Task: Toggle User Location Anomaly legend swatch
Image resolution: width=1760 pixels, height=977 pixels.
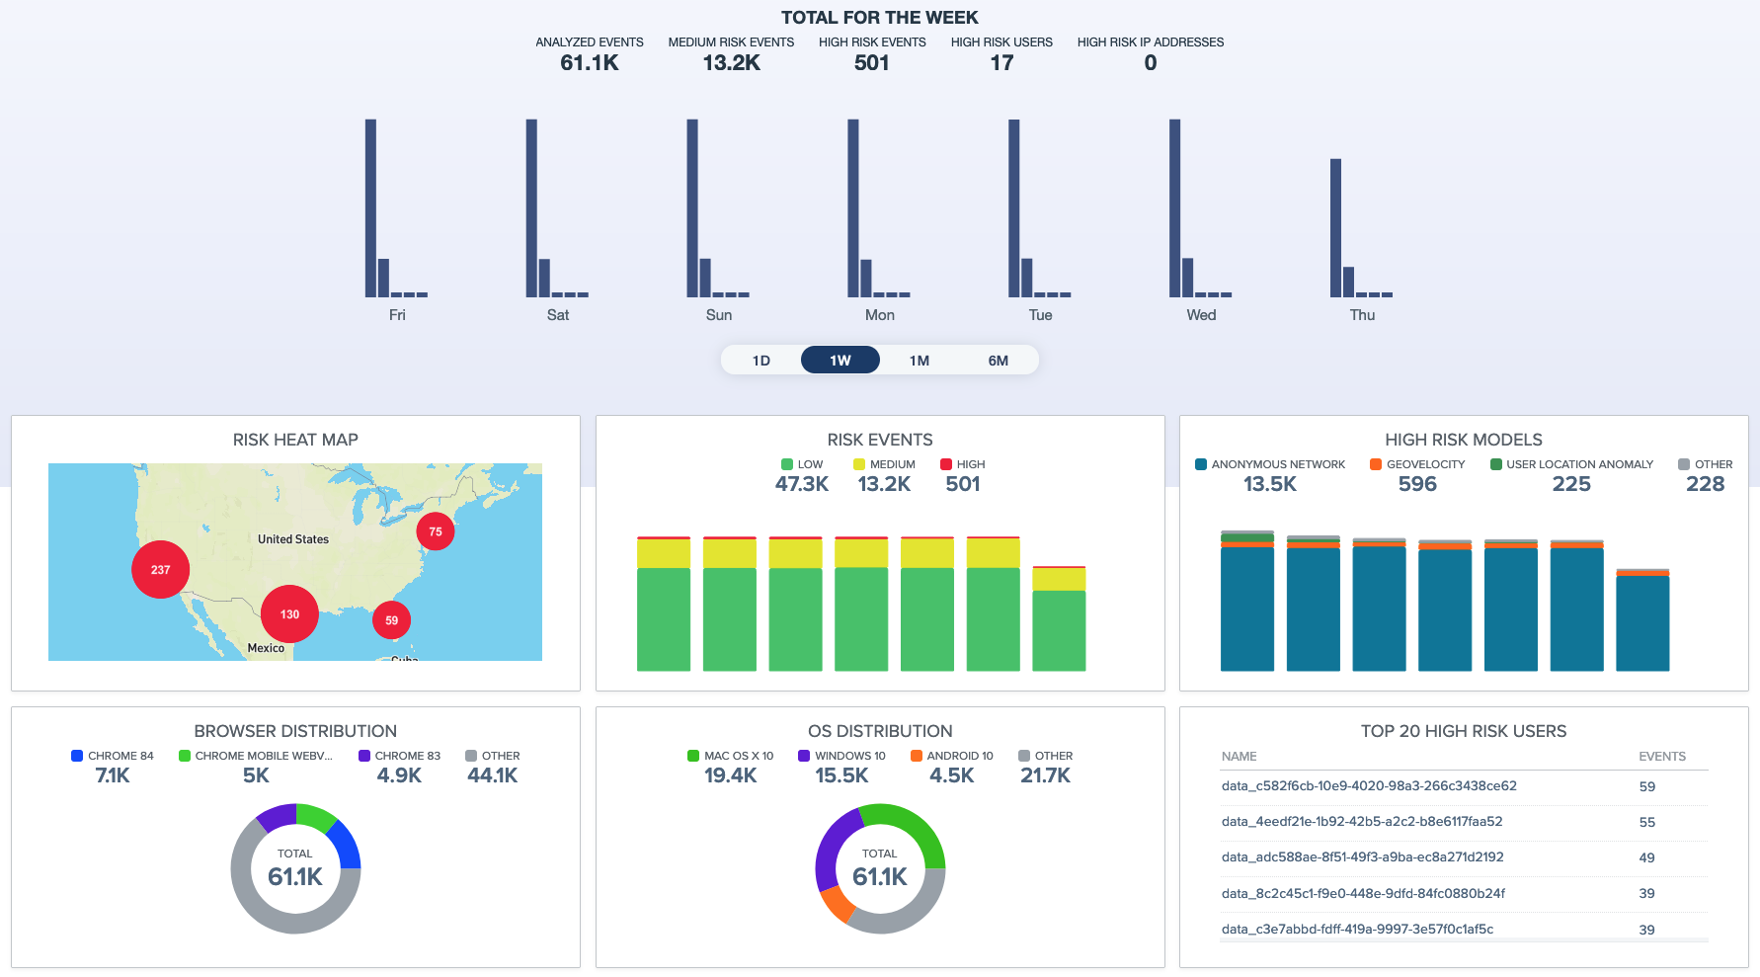Action: tap(1496, 464)
